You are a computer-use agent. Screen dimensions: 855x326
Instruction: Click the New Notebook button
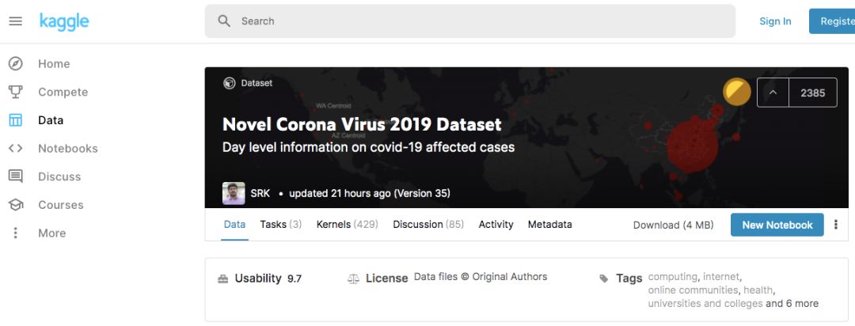(777, 225)
